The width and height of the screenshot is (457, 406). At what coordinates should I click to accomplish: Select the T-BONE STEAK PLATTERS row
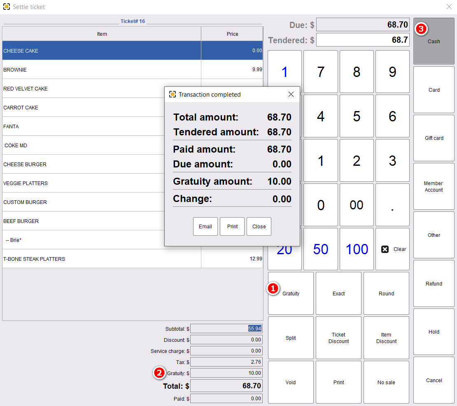click(133, 259)
